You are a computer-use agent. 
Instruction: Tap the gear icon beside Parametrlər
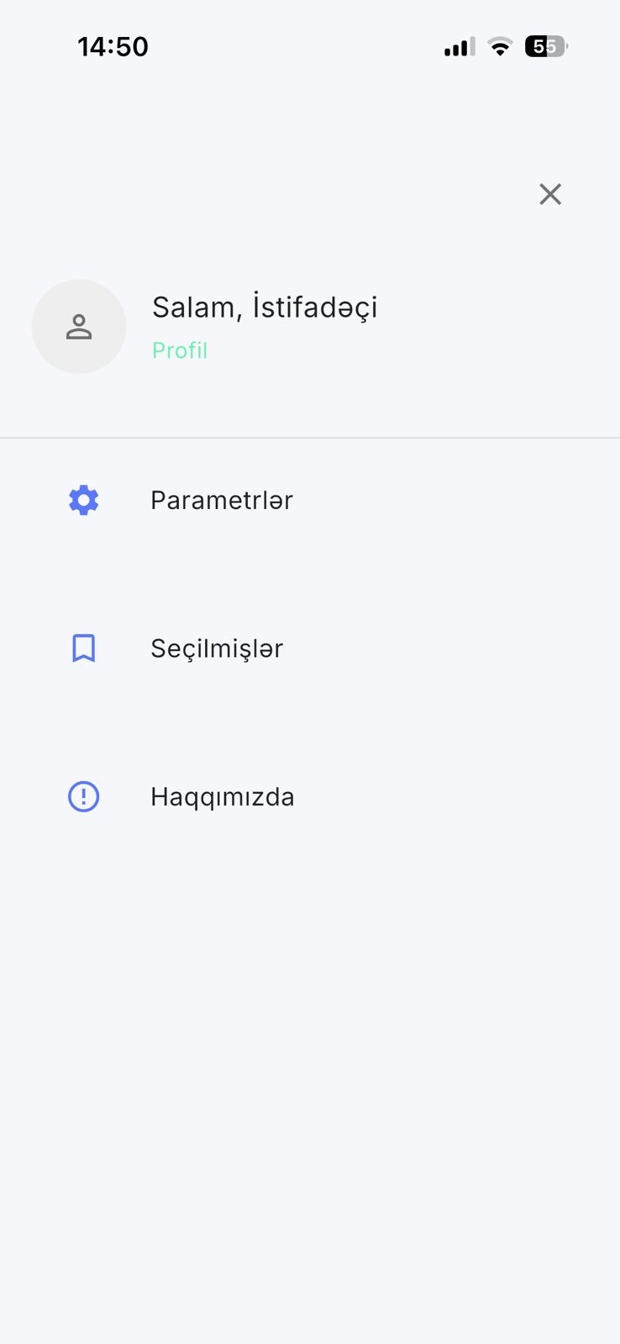(x=83, y=500)
